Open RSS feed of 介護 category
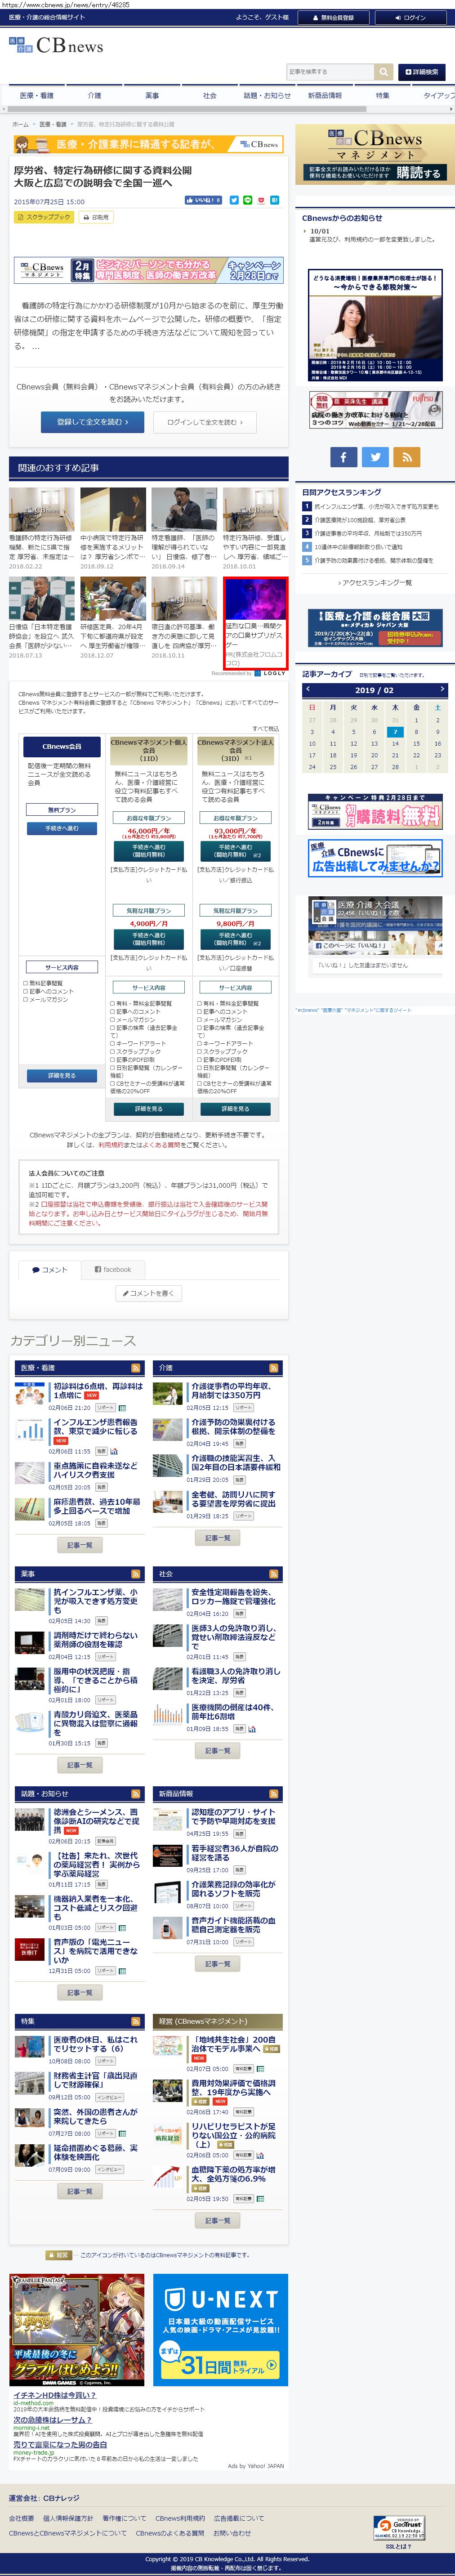Screen dimensions: 455x2576 point(274,1367)
